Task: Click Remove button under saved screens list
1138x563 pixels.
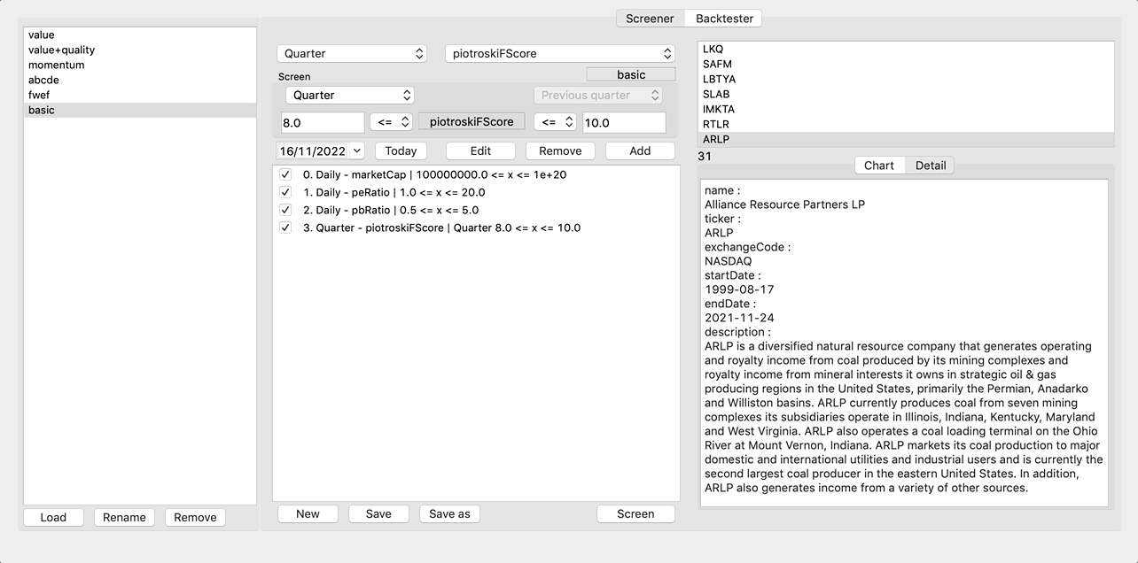Action: tap(195, 518)
